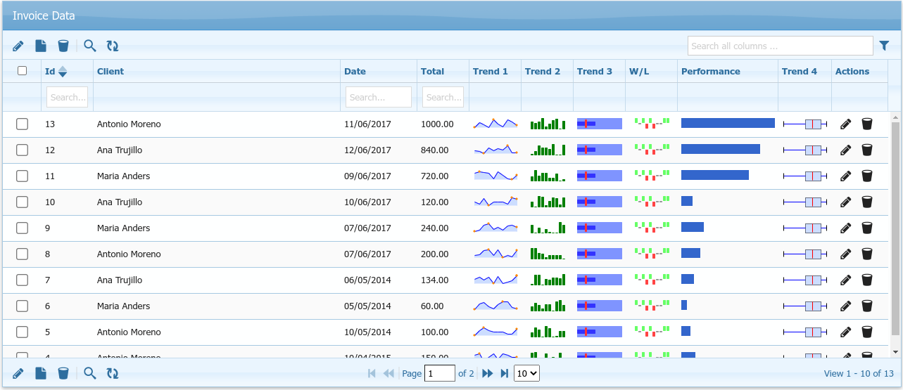Check the row checkbox for invoice 13

(22, 124)
